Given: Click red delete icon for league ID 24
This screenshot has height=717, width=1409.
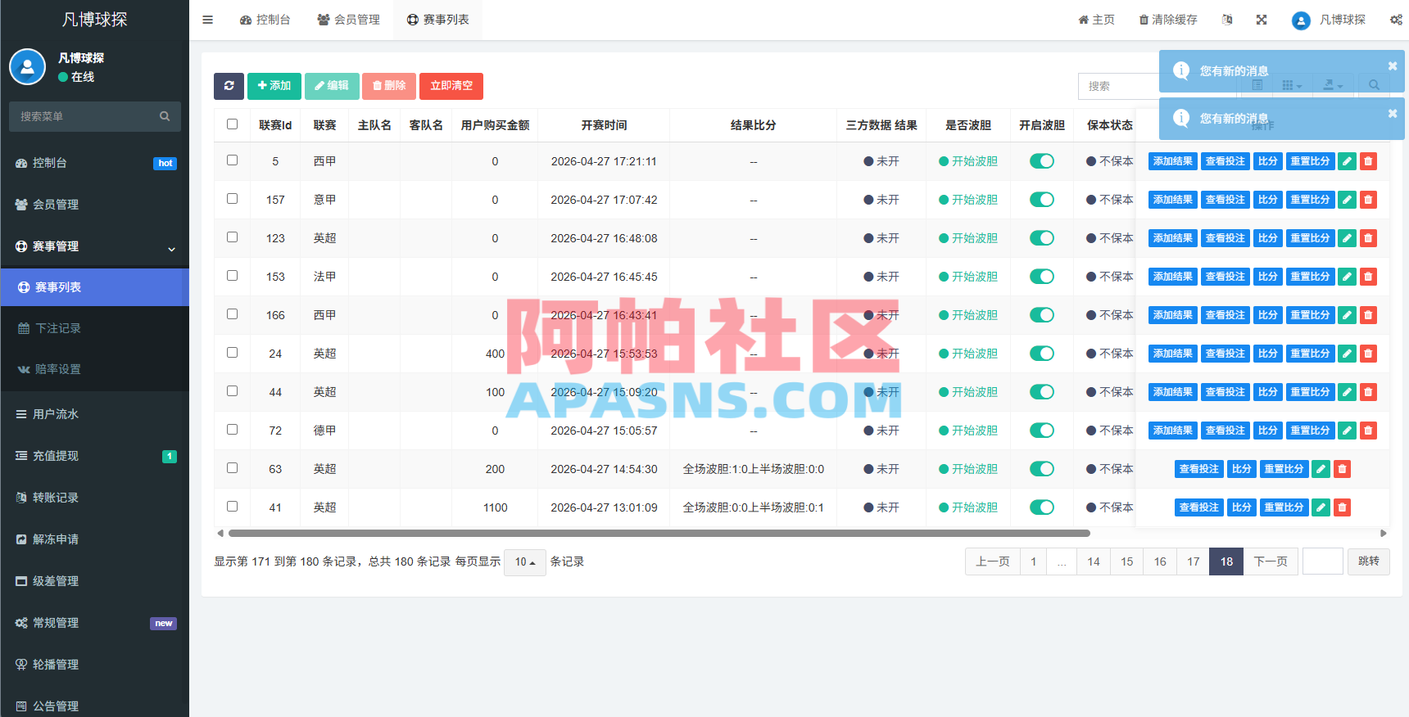Looking at the screenshot, I should pos(1368,354).
